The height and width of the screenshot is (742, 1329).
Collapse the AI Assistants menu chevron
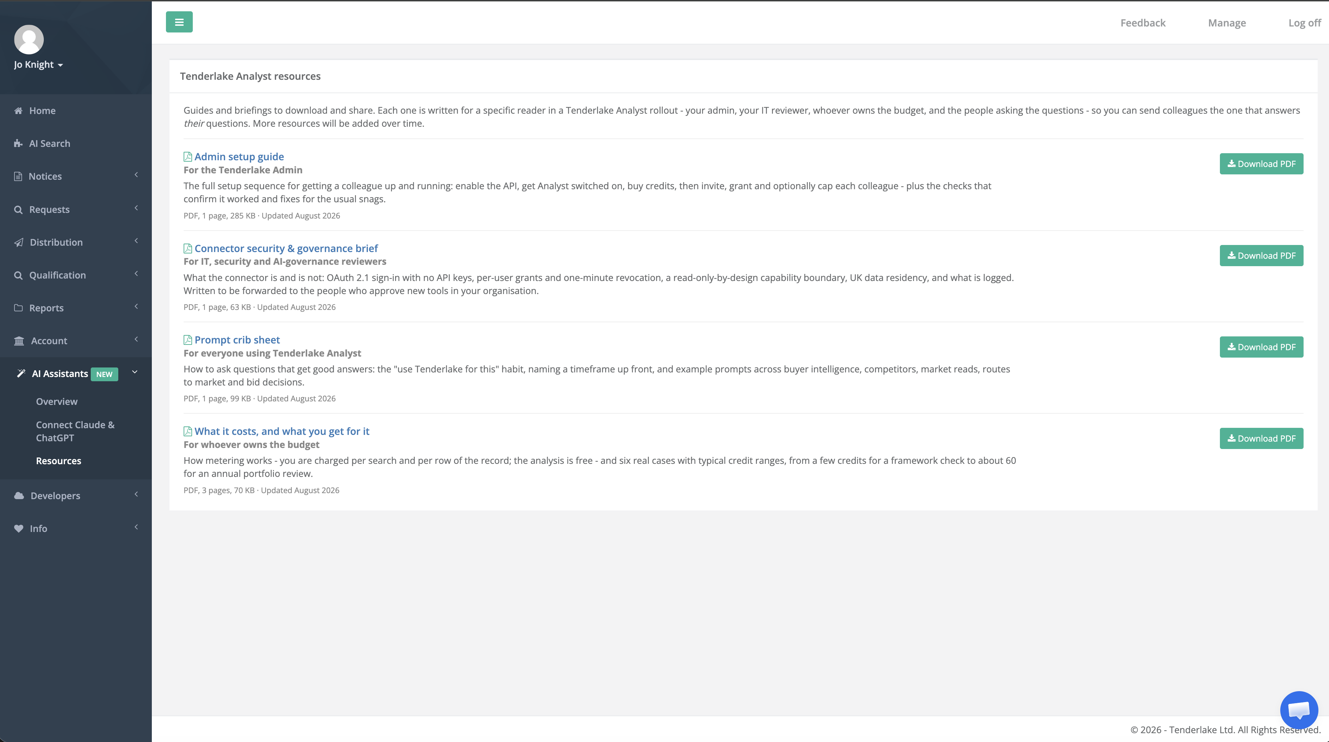135,372
